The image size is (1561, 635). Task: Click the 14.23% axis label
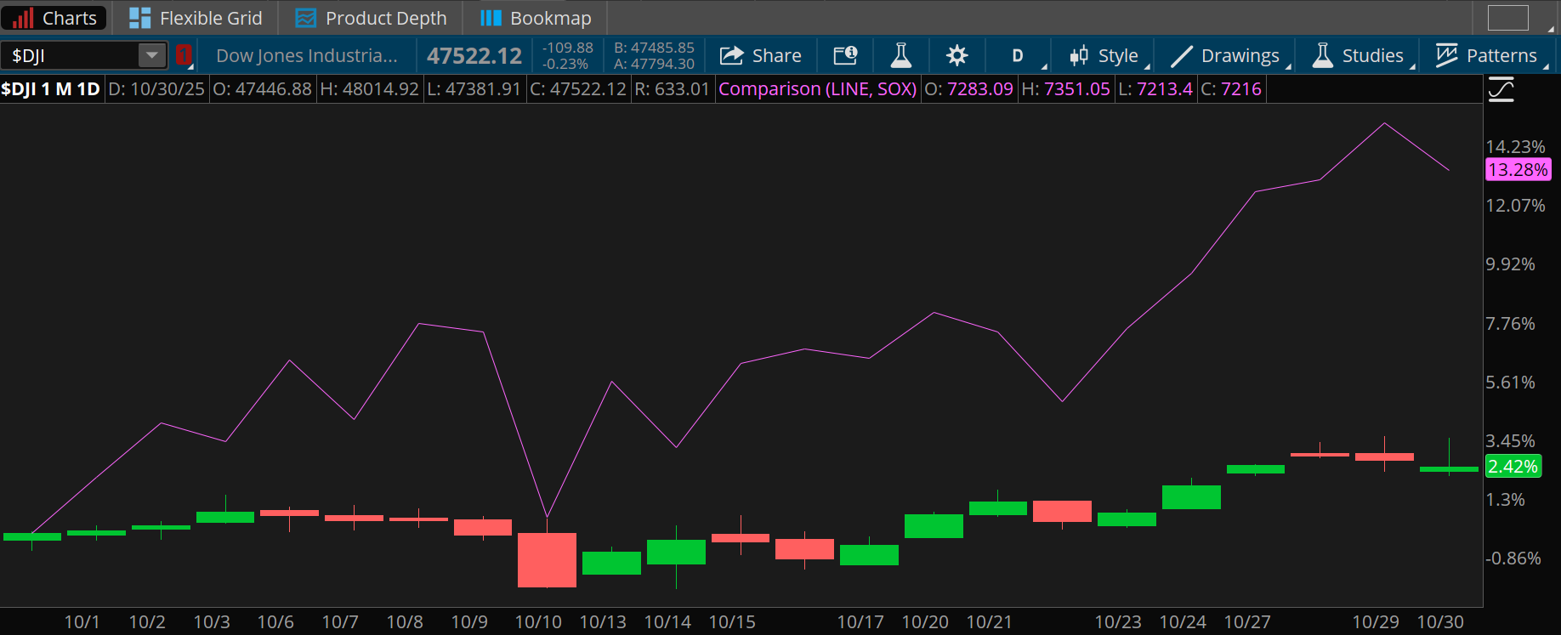tap(1515, 147)
